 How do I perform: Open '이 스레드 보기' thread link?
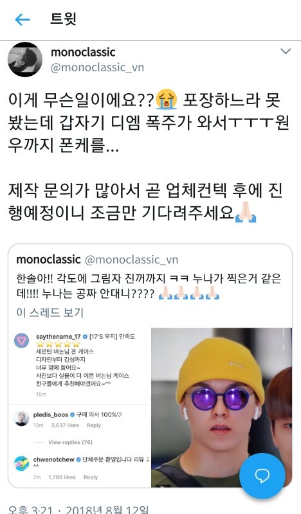(50, 312)
